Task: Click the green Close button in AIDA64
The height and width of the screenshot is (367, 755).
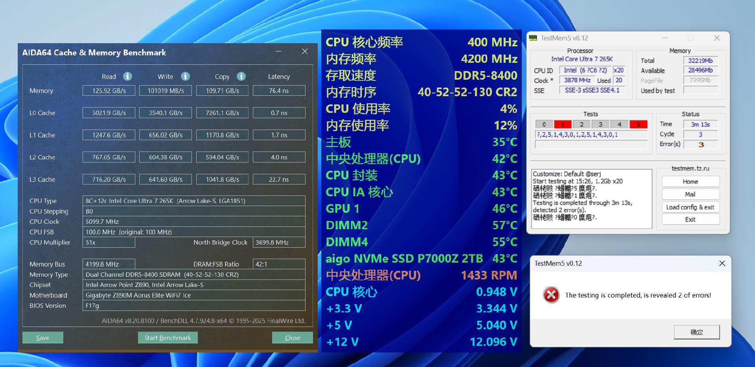Action: pyautogui.click(x=293, y=338)
